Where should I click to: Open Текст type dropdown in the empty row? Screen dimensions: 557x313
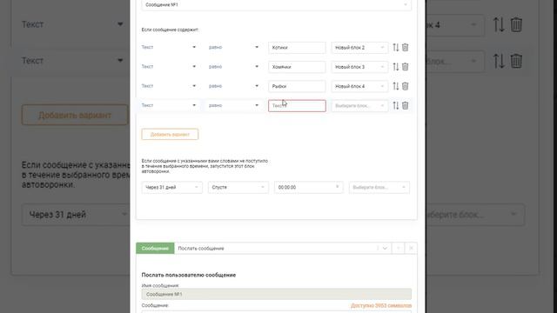pos(169,105)
